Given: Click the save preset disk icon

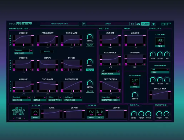Looking at the screenshot, I should pos(84,24).
